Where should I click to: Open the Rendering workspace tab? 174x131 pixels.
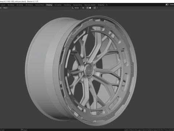point(67,5)
